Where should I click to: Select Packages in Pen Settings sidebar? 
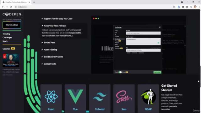[x=117, y=36]
